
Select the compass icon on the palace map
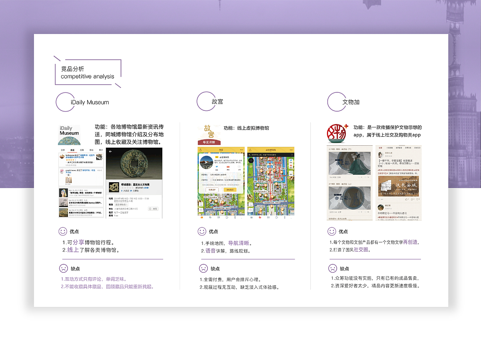[x=251, y=160]
